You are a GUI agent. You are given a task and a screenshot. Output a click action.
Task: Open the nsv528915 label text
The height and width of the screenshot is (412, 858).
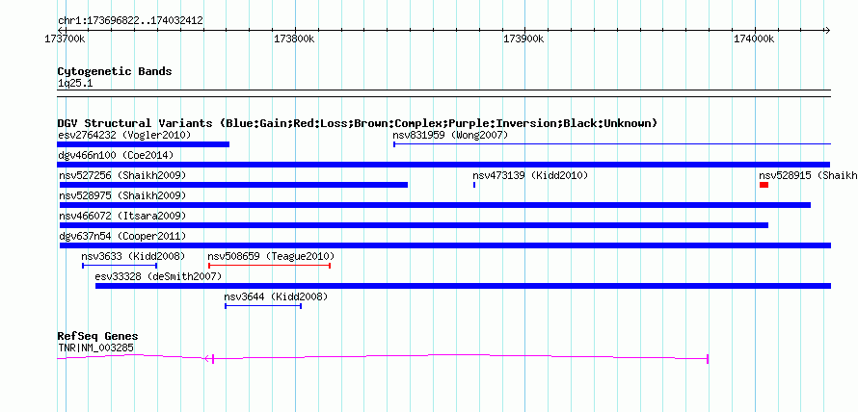808,175
